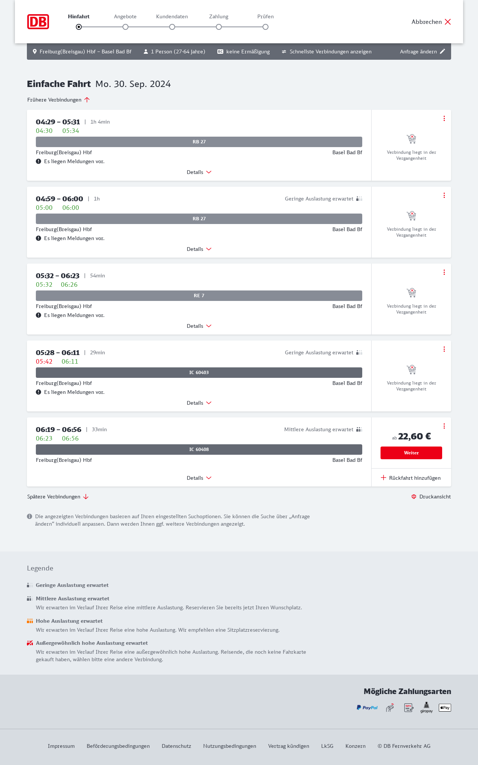
Task: Load Frühere Verbindungen
Action: 59,100
